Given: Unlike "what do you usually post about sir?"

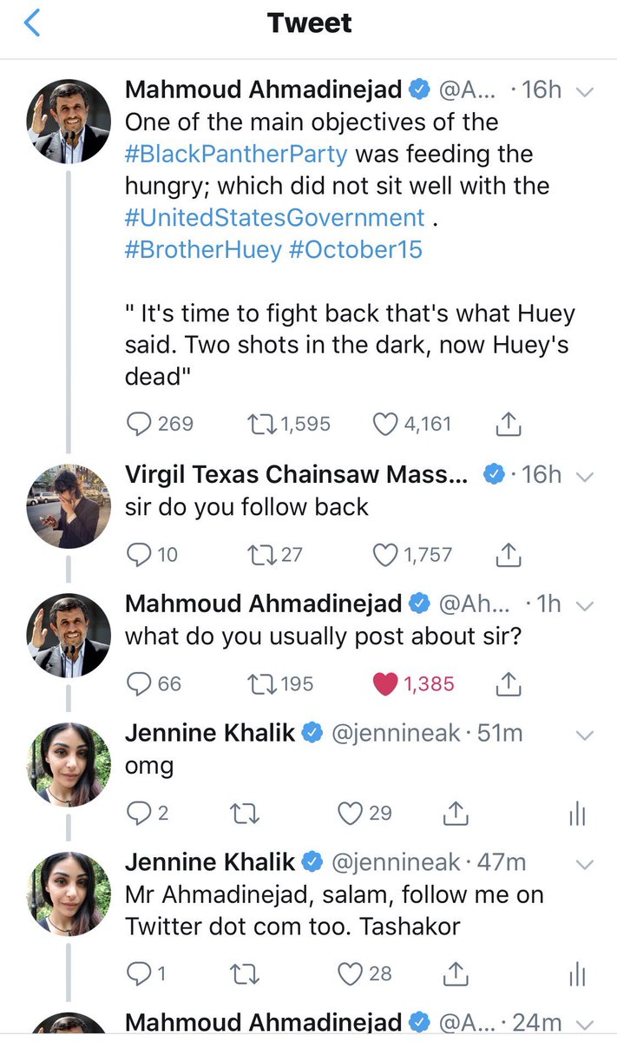Looking at the screenshot, I should click(386, 683).
